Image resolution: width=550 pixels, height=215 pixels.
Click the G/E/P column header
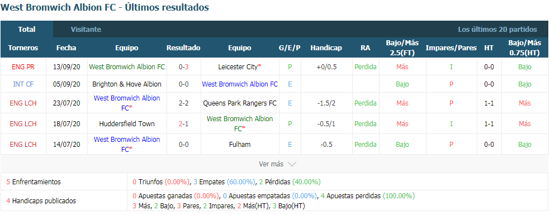(x=290, y=48)
